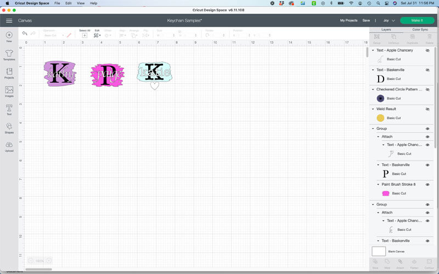Show the hidden Weld Result layer
Image resolution: width=439 pixels, height=274 pixels.
(427, 109)
